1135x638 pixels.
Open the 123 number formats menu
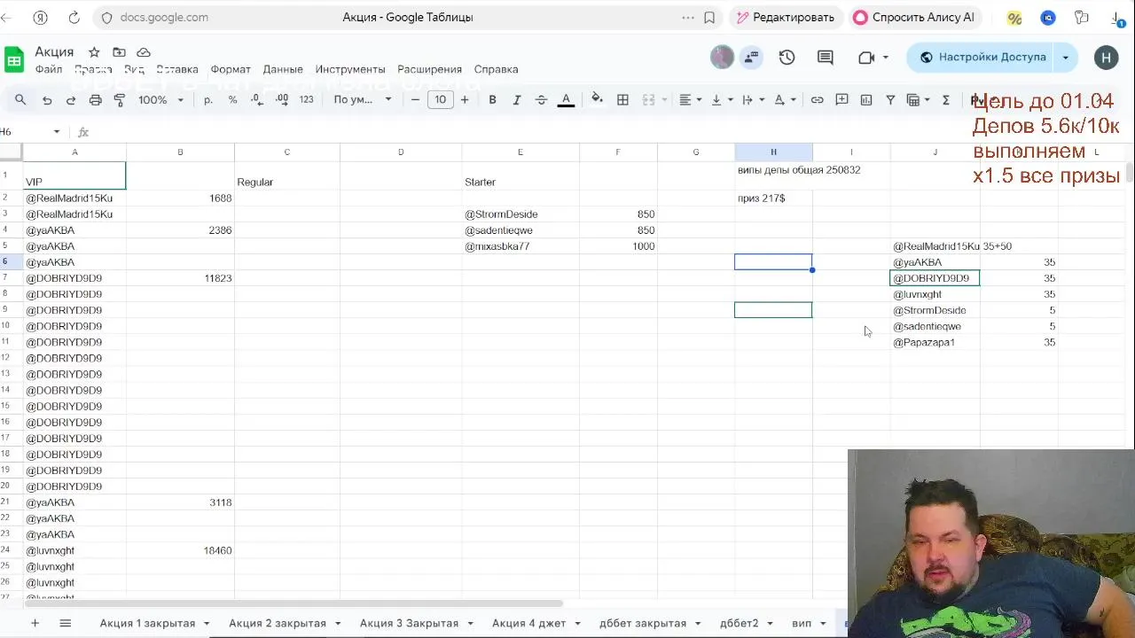[x=307, y=100]
